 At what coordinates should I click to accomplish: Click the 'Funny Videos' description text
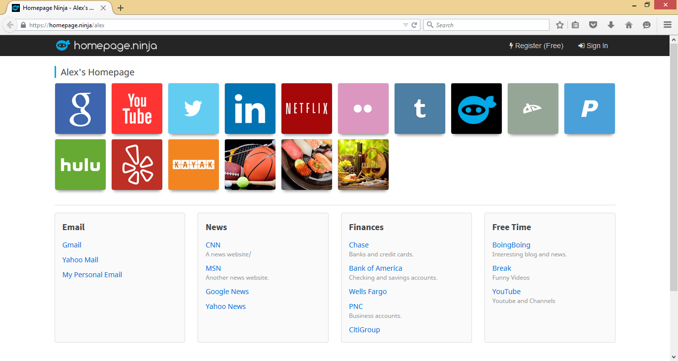pyautogui.click(x=511, y=278)
